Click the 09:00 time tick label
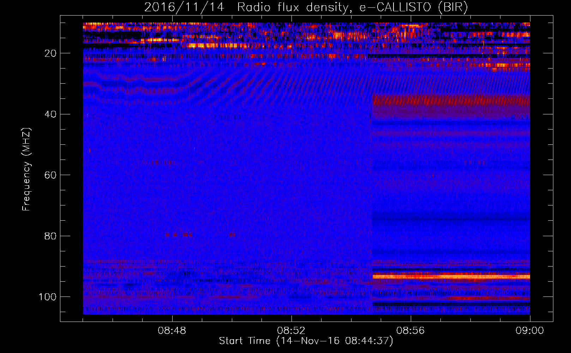 pyautogui.click(x=530, y=331)
